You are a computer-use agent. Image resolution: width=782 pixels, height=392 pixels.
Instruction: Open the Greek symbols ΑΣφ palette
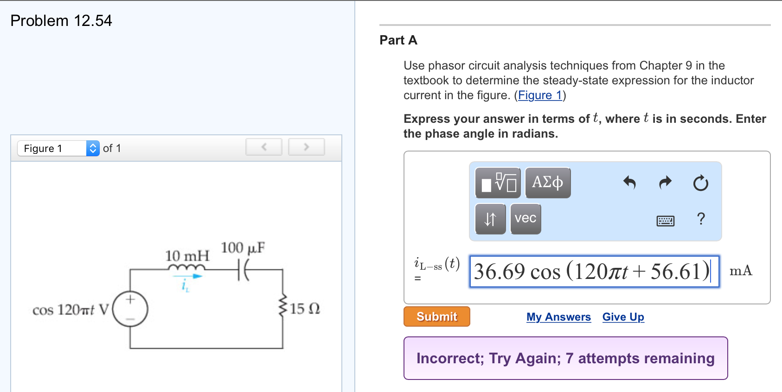[547, 183]
